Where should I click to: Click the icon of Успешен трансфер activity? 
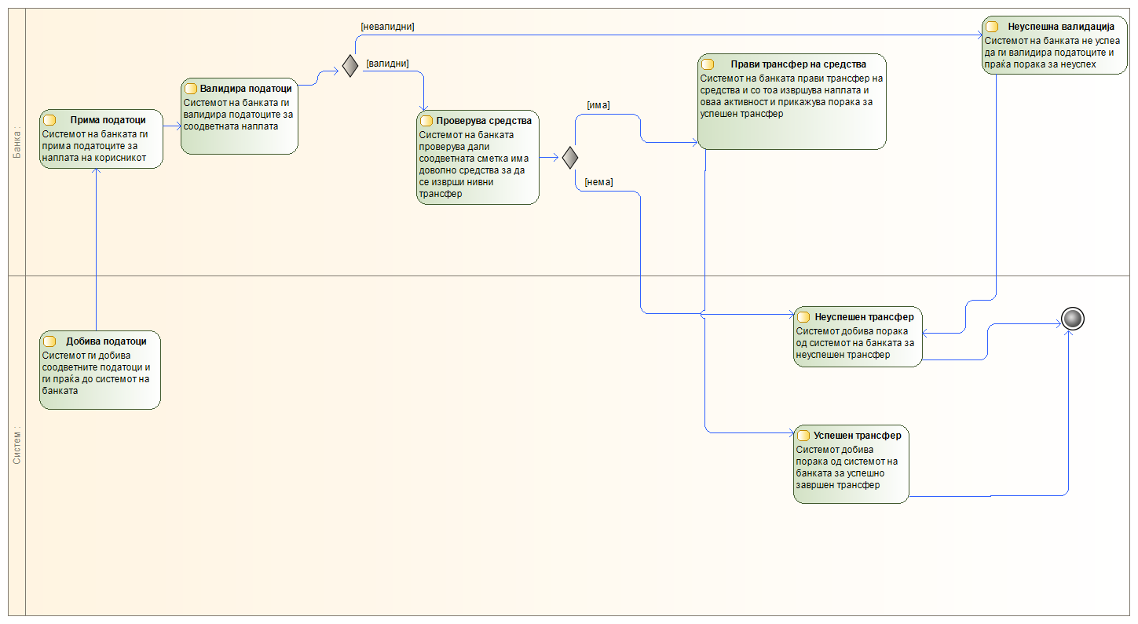click(803, 435)
